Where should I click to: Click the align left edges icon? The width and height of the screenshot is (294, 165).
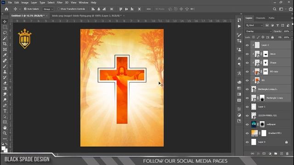(93, 9)
